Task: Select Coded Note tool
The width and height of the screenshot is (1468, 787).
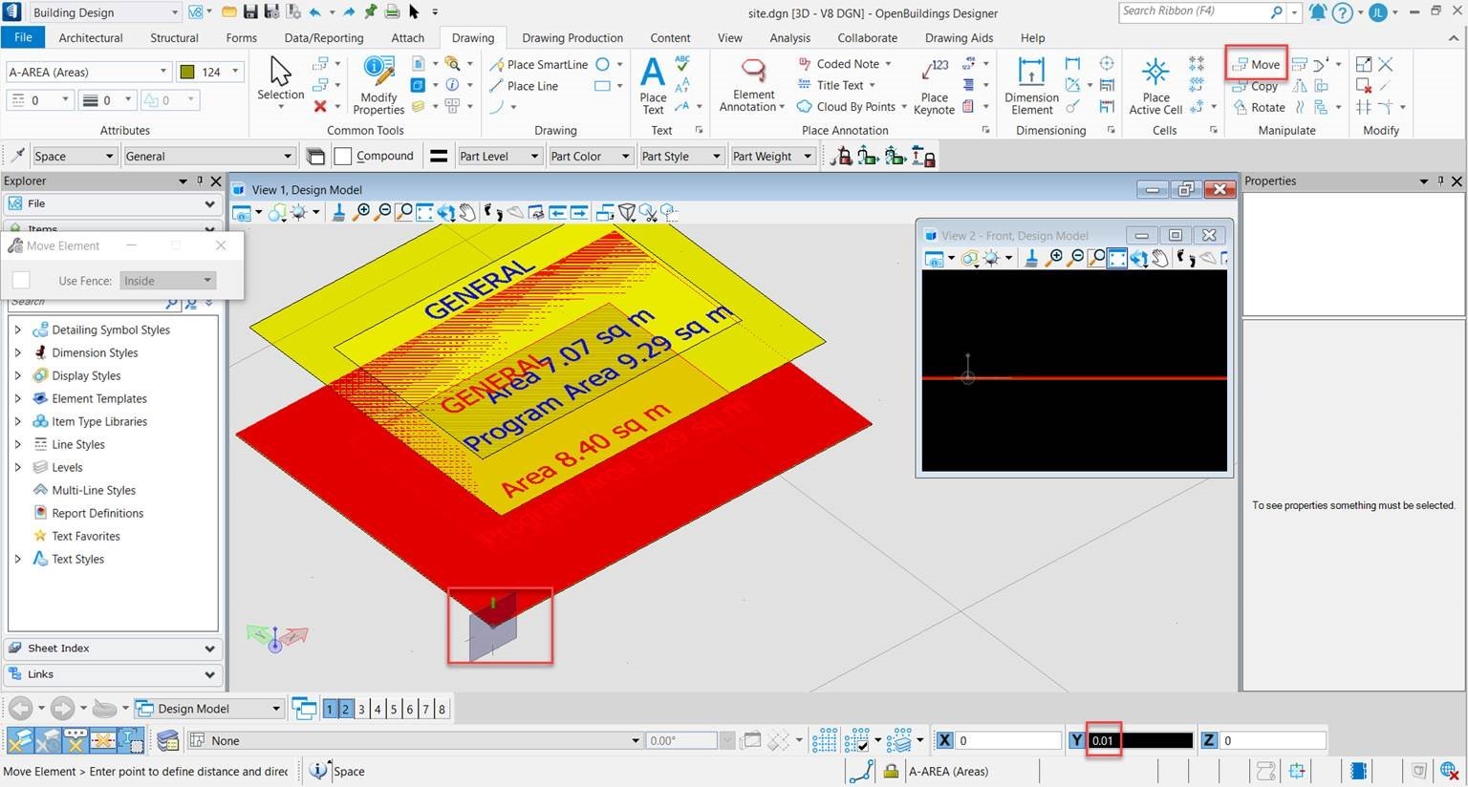Action: pyautogui.click(x=845, y=64)
